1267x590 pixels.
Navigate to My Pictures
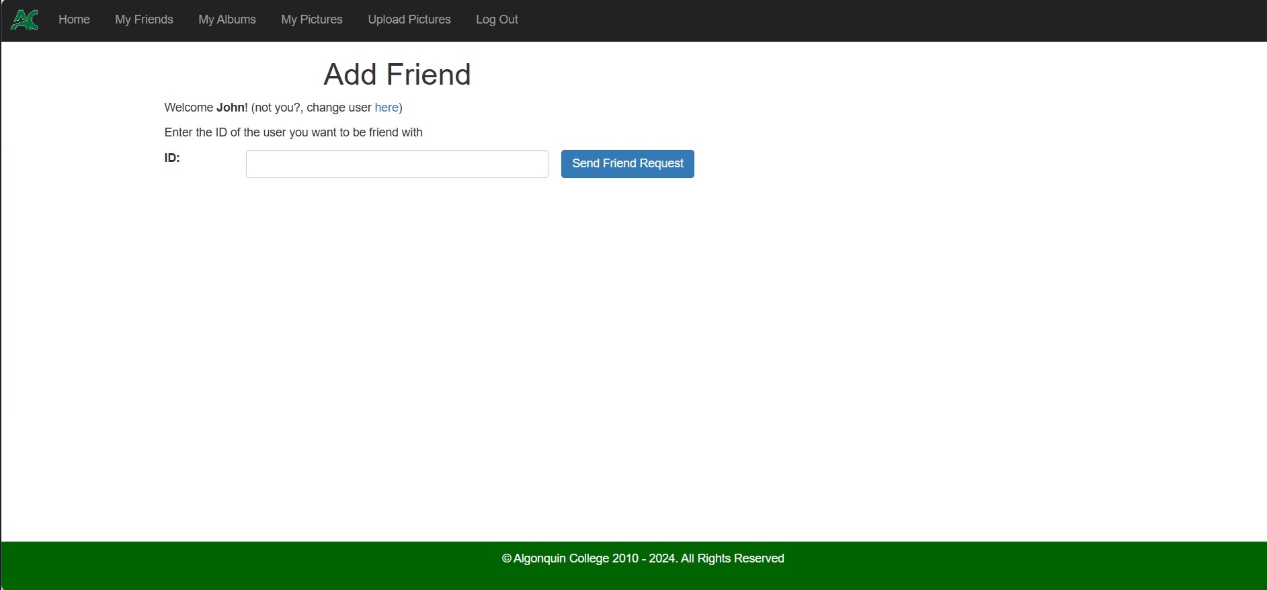(x=312, y=20)
